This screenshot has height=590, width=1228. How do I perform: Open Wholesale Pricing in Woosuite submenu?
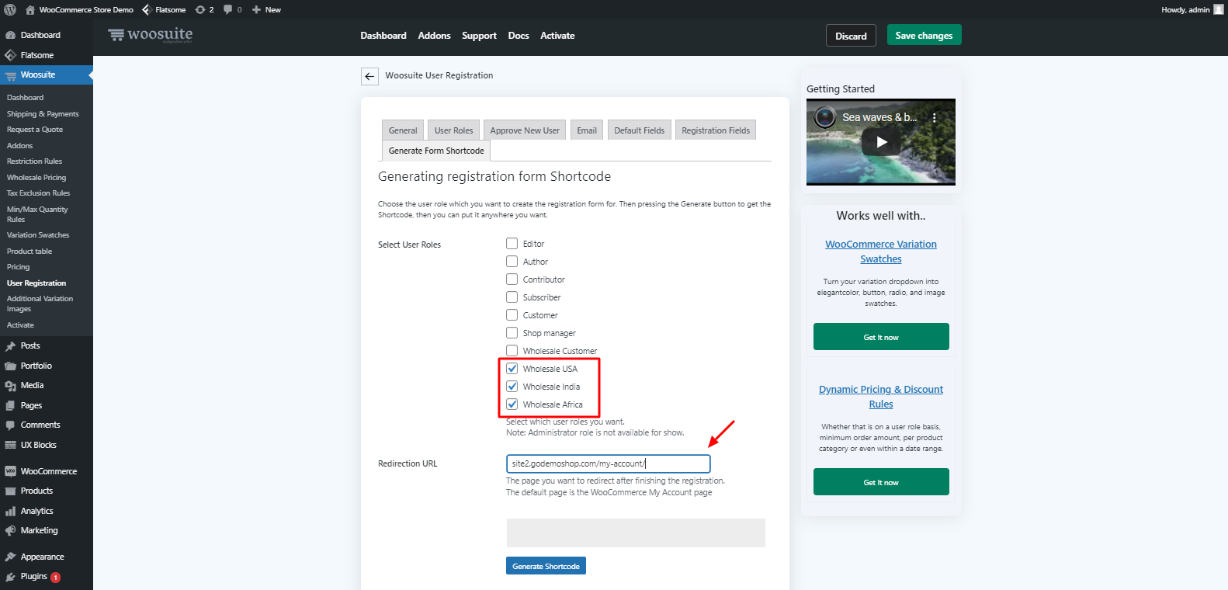pyautogui.click(x=36, y=178)
